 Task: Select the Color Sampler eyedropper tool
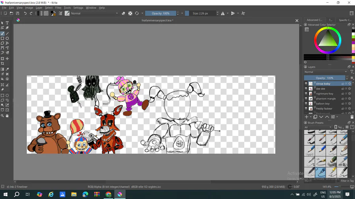7,69
